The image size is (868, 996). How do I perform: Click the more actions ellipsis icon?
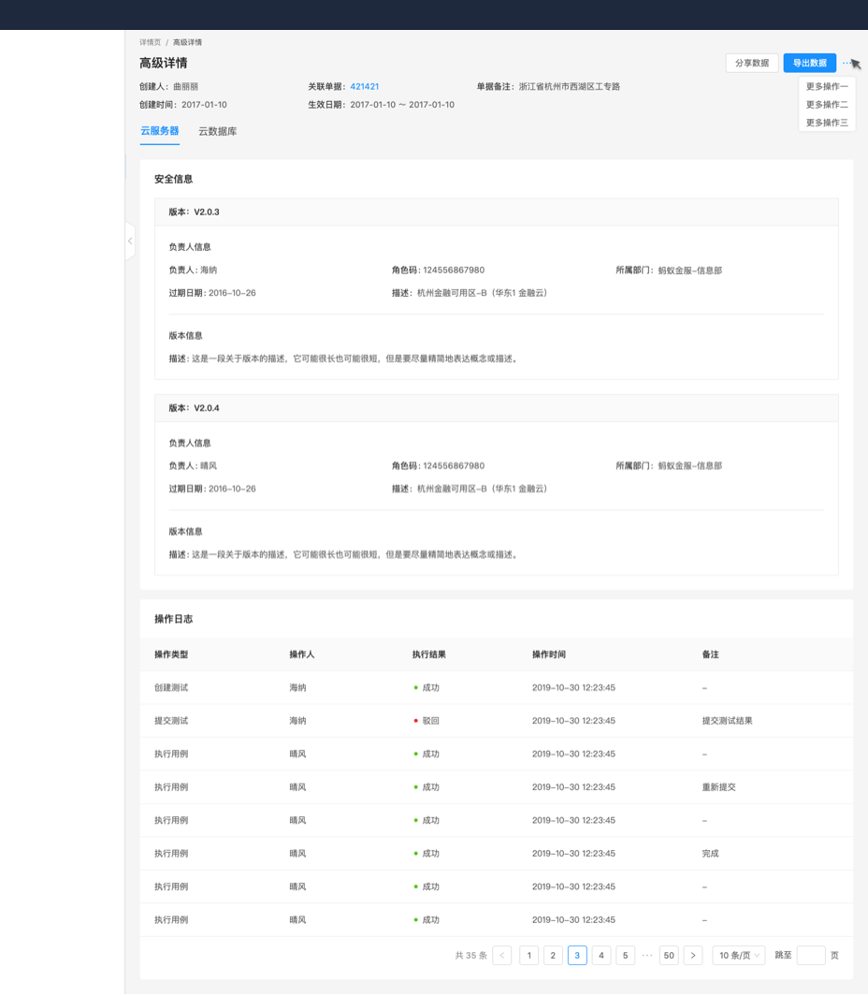point(846,63)
